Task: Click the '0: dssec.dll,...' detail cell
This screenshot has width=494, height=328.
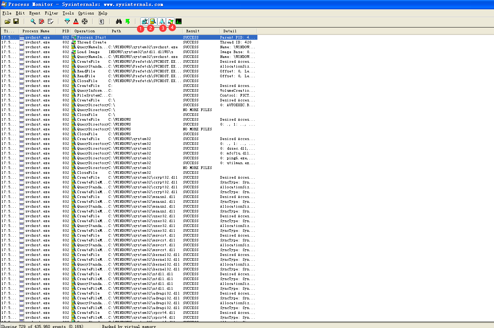Action: (x=238, y=149)
